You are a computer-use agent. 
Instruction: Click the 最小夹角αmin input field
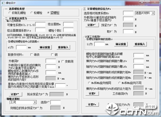click(60, 85)
